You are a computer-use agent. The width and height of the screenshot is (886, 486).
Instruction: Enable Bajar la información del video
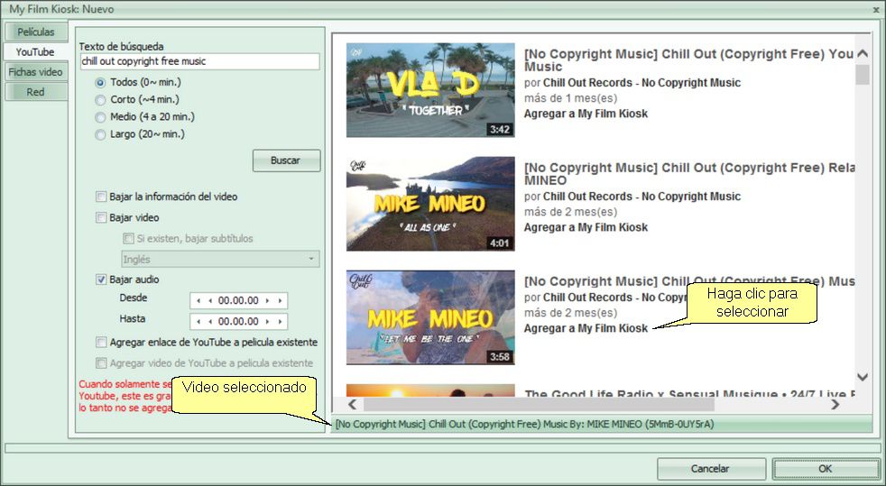[x=101, y=197]
